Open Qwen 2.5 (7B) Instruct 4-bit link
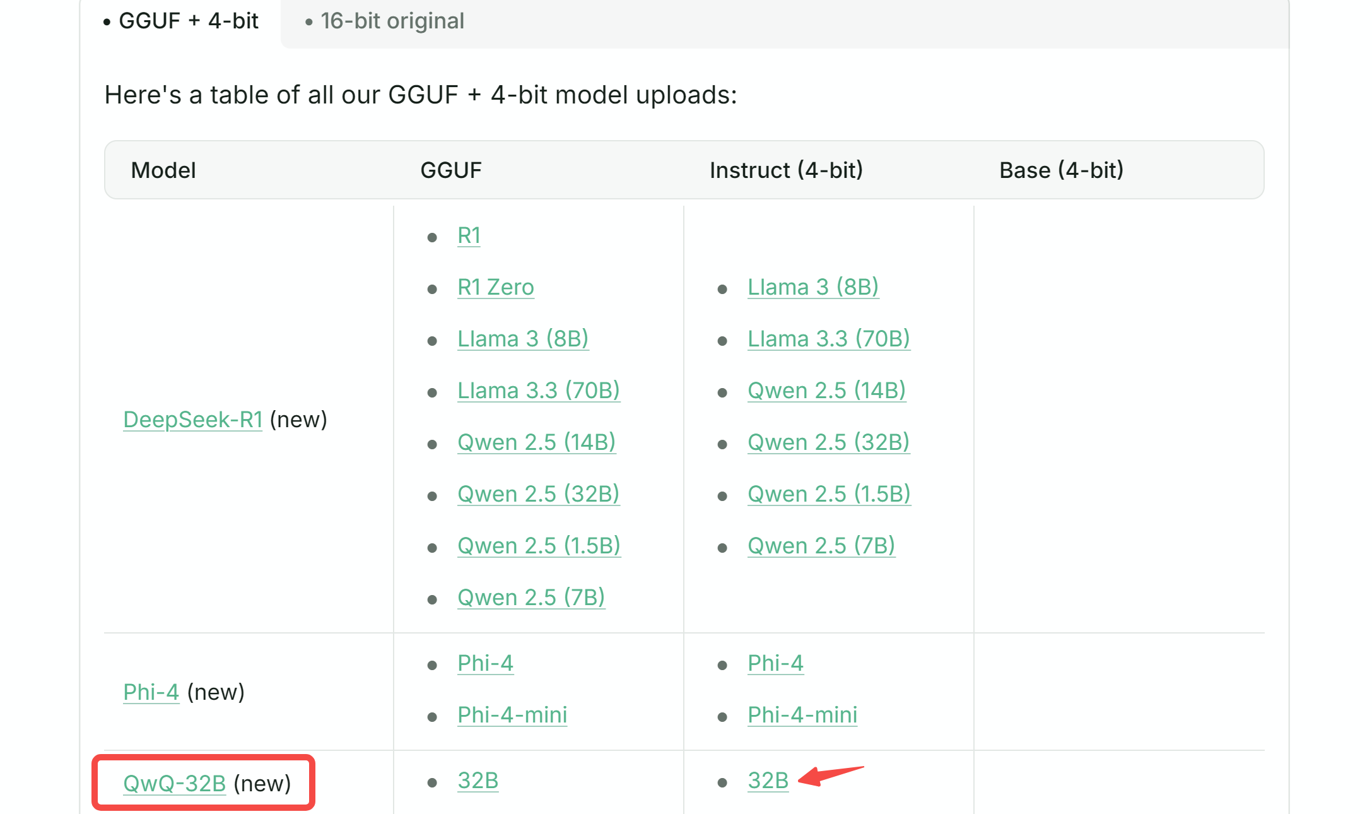This screenshot has width=1372, height=814. [x=821, y=546]
